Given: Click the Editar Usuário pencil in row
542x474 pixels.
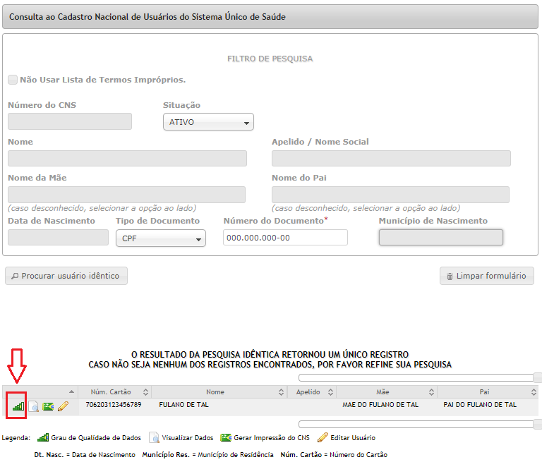Looking at the screenshot, I should pos(63,406).
